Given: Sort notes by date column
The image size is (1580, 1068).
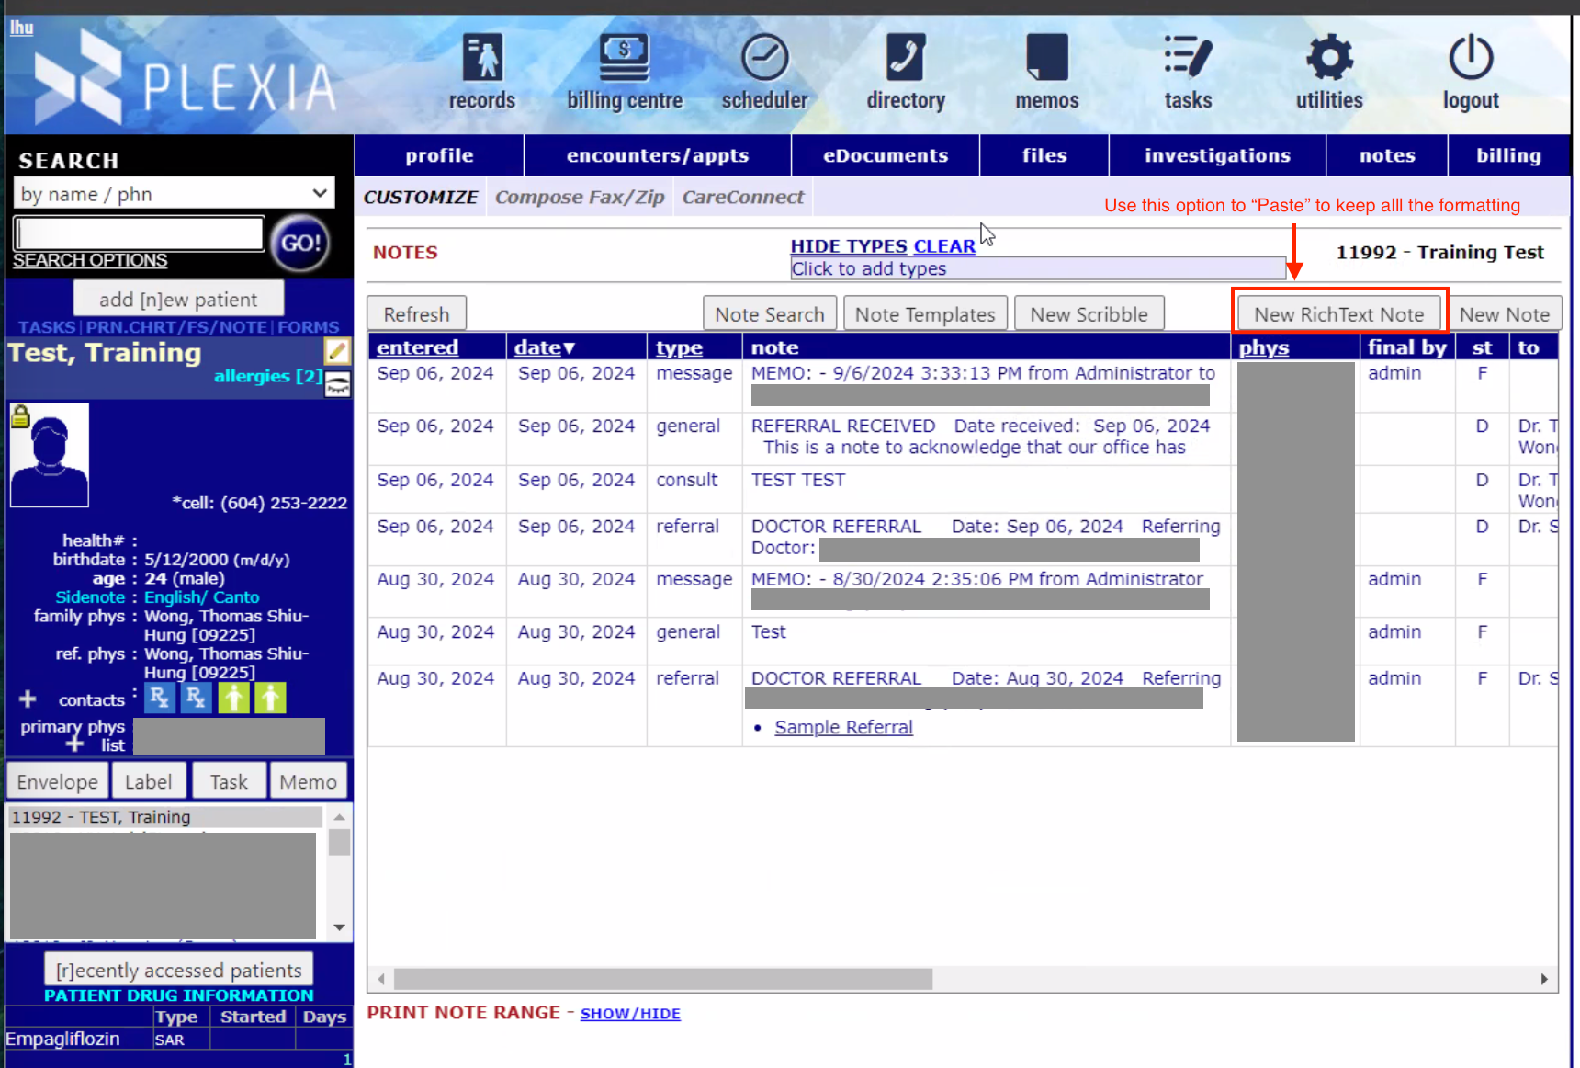Looking at the screenshot, I should click(545, 347).
